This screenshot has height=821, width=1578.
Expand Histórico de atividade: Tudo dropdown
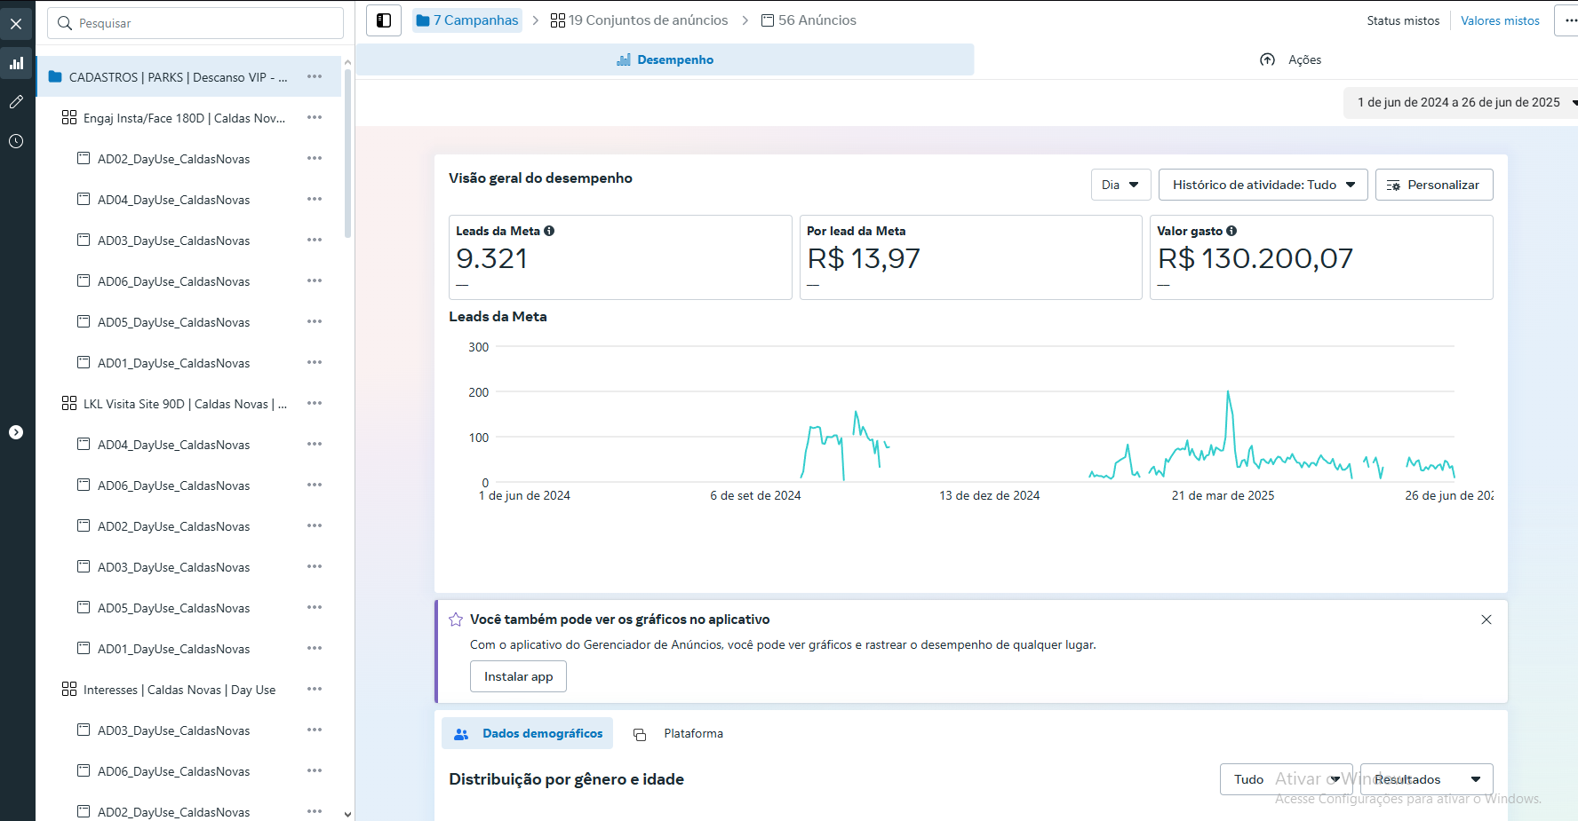(1263, 185)
